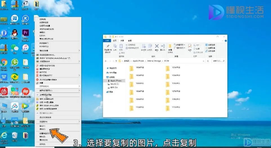Click Pin to Quick access in ribbon
Screen dimensions: 271x148
point(108,48)
